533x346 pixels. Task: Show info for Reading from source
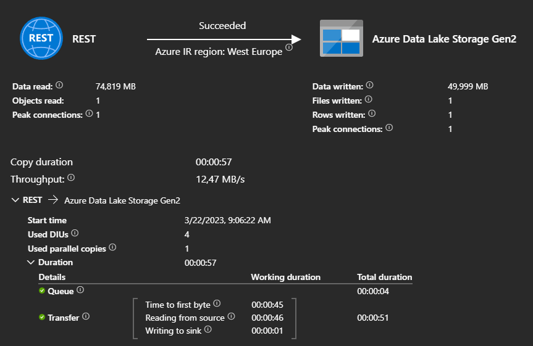(231, 316)
